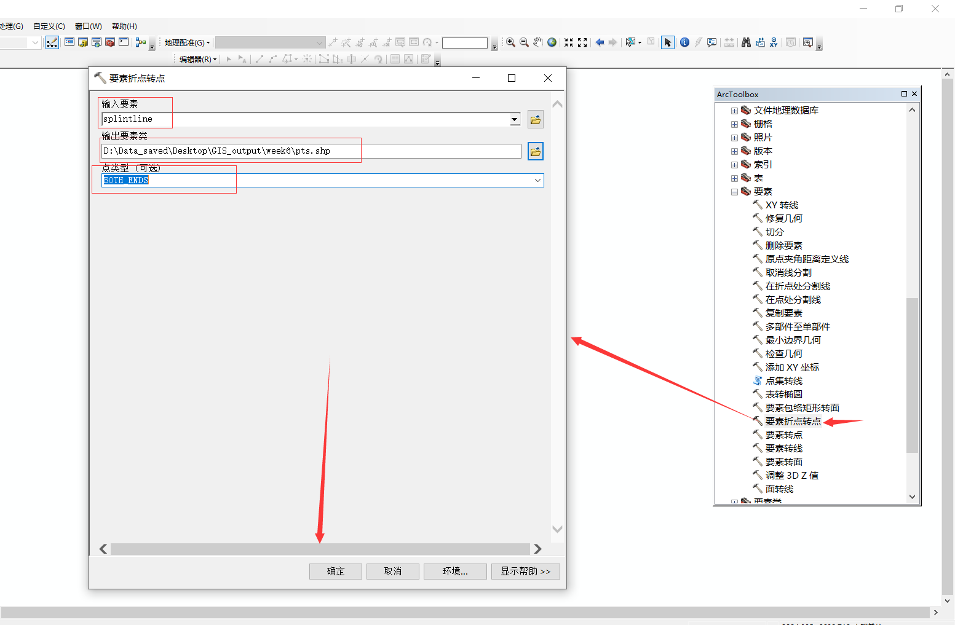Select the Zoom Out tool
This screenshot has height=625, width=955.
[x=524, y=42]
